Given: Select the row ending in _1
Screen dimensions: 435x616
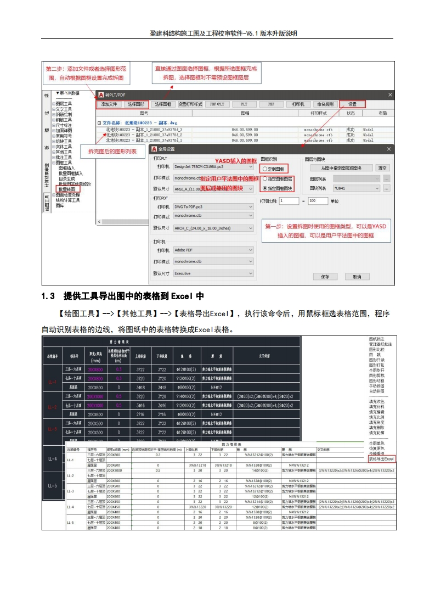Looking at the screenshot, I should pyautogui.click(x=245, y=140).
